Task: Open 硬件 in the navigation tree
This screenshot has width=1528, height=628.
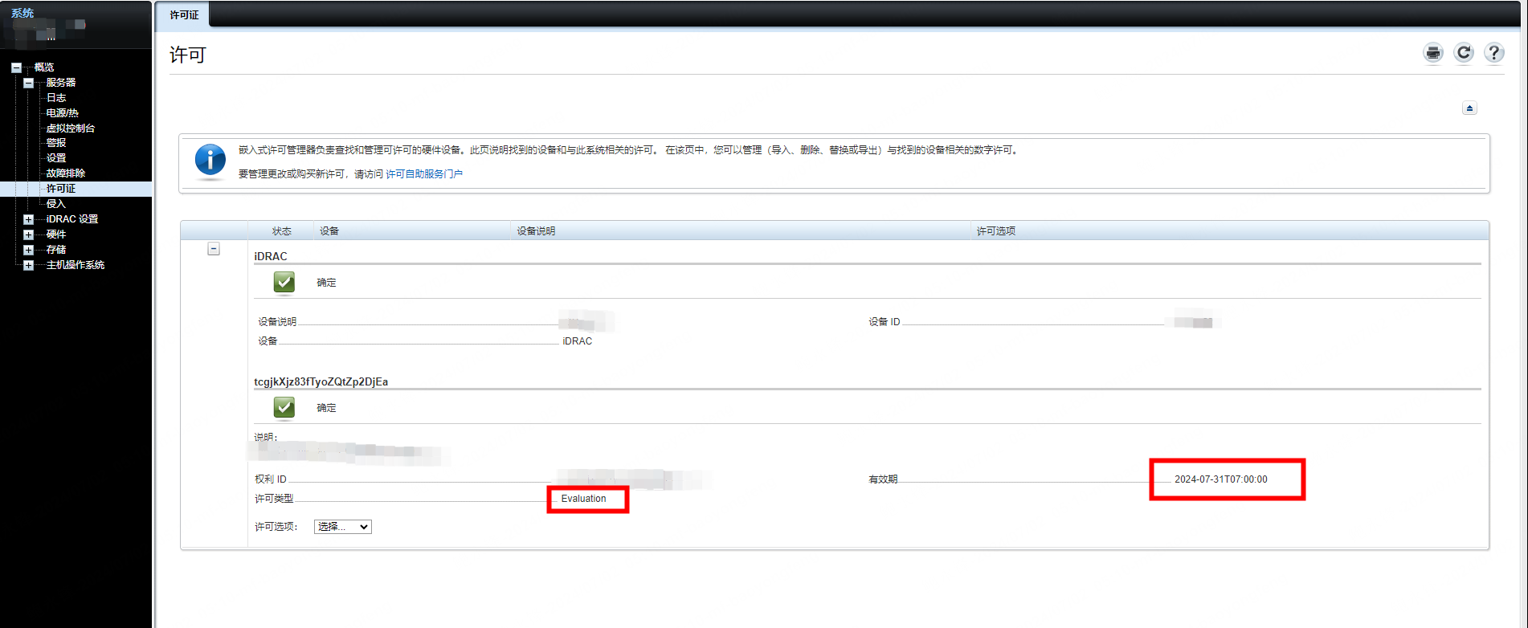Action: pos(56,234)
